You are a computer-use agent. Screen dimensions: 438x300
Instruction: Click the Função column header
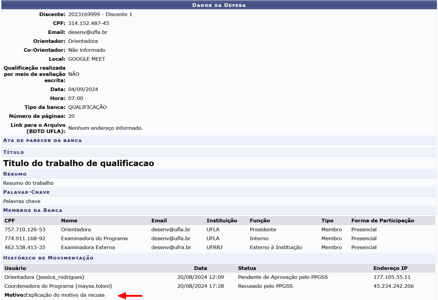pos(260,221)
